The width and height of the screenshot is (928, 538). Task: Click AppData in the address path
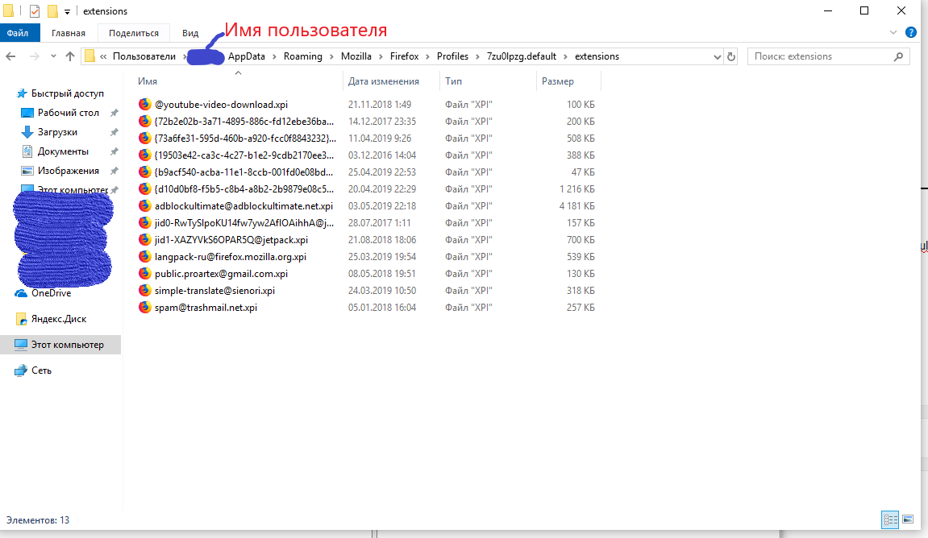(x=246, y=56)
